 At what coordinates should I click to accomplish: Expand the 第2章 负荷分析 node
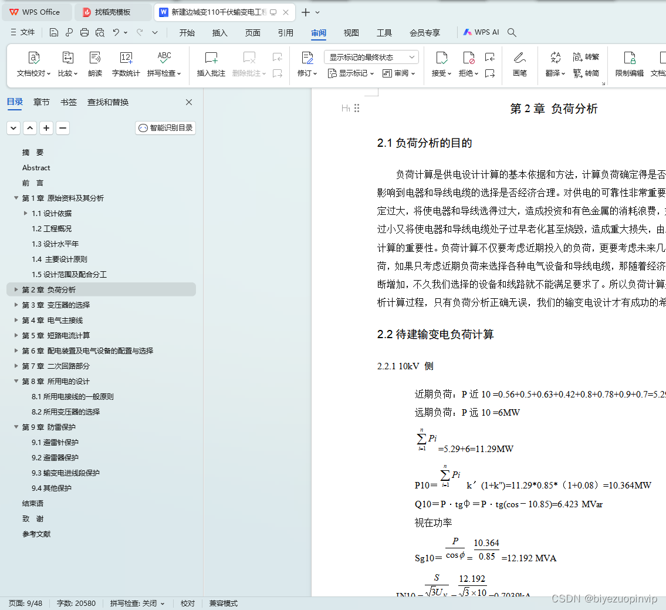pyautogui.click(x=16, y=289)
